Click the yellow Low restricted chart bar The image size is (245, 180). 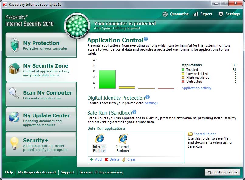tap(127, 88)
